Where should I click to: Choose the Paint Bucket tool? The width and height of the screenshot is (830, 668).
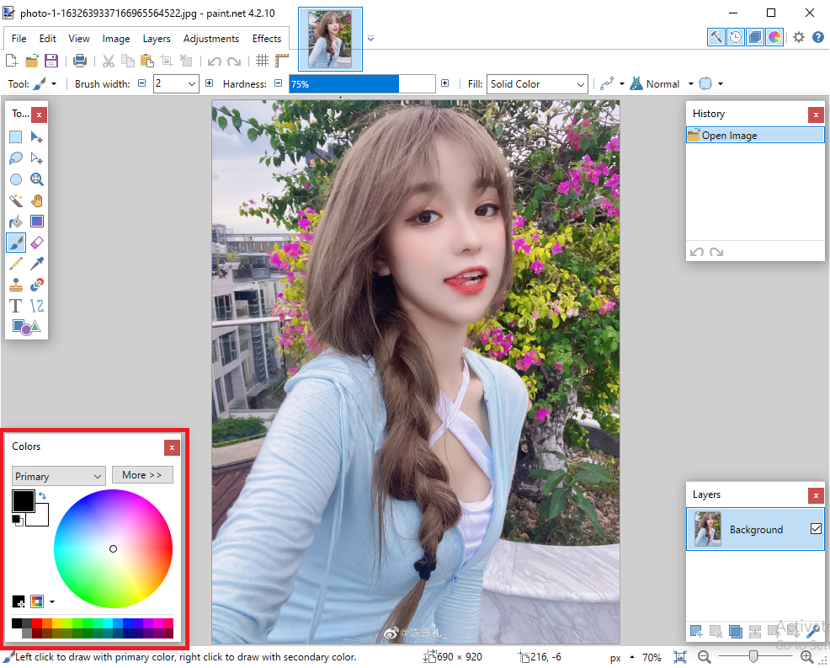16,222
